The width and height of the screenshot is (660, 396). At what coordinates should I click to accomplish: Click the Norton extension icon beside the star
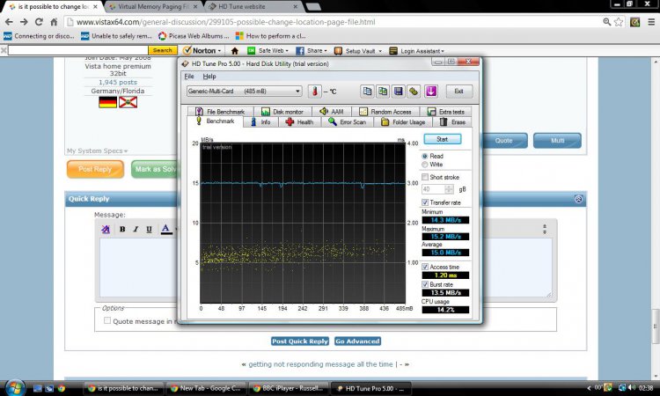point(634,22)
